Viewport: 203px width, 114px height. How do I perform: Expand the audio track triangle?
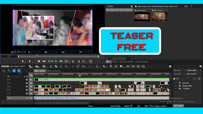tap(9, 98)
